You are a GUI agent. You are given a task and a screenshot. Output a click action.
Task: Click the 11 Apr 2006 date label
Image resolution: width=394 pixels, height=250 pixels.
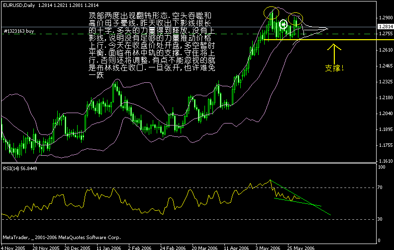tap(236, 248)
